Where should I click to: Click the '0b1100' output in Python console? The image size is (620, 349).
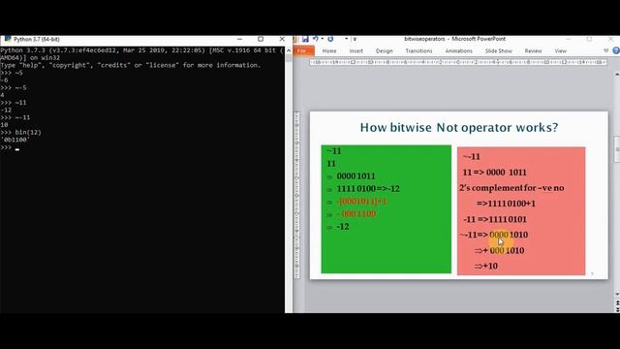click(15, 140)
